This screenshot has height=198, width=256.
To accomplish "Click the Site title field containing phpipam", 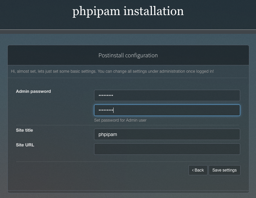I will (167, 134).
